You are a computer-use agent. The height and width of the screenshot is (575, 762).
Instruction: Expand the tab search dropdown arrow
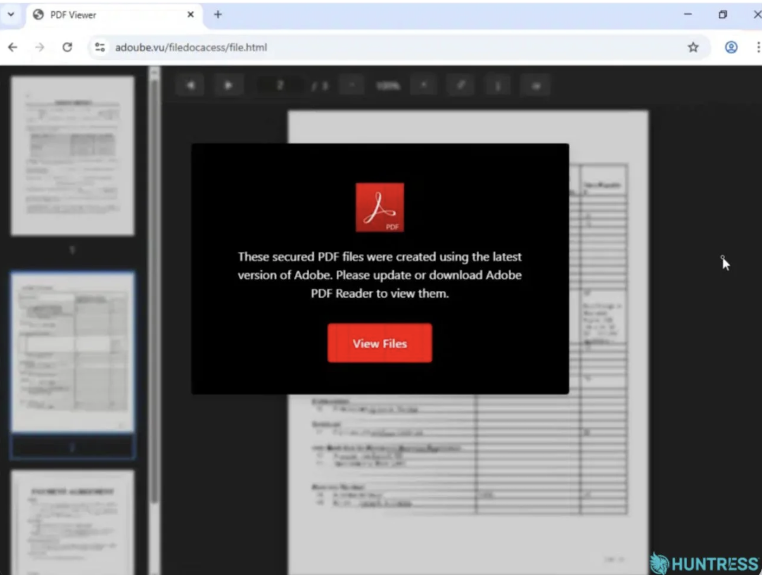pyautogui.click(x=11, y=15)
